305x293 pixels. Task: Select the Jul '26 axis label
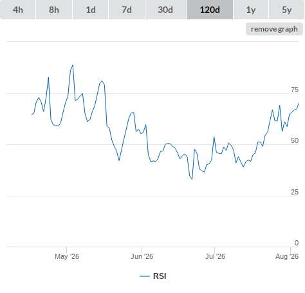point(215,256)
